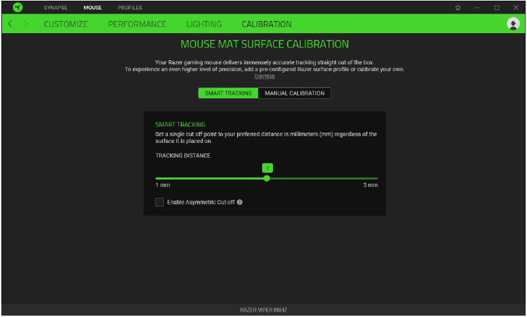Enable Asymmetric Cut-off checkbox
This screenshot has width=527, height=317.
click(159, 202)
